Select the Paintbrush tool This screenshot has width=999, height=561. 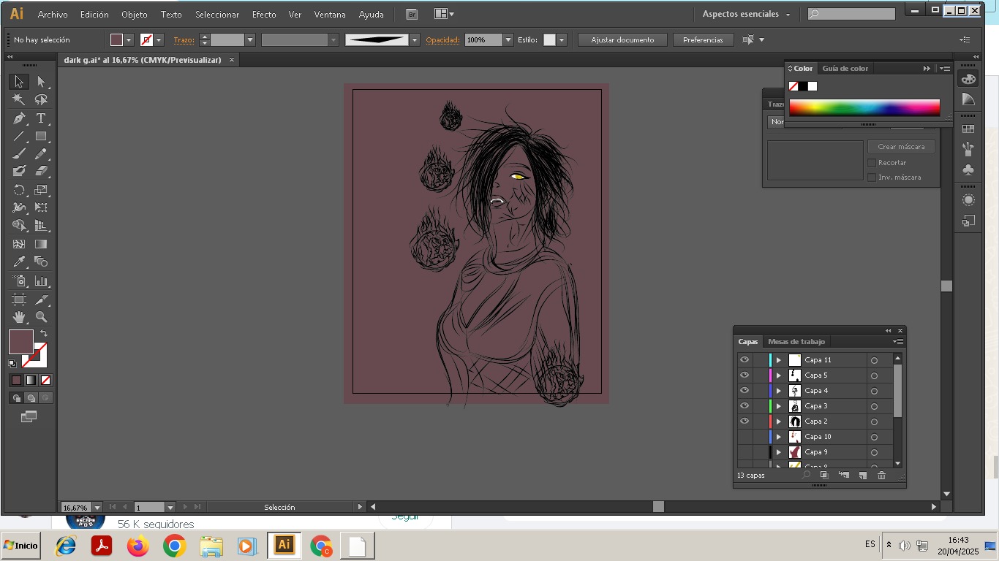19,153
